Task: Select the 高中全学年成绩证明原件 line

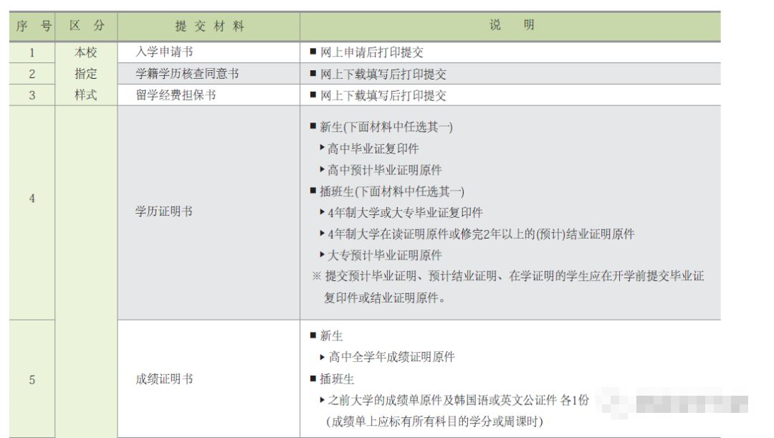Action: 391,357
